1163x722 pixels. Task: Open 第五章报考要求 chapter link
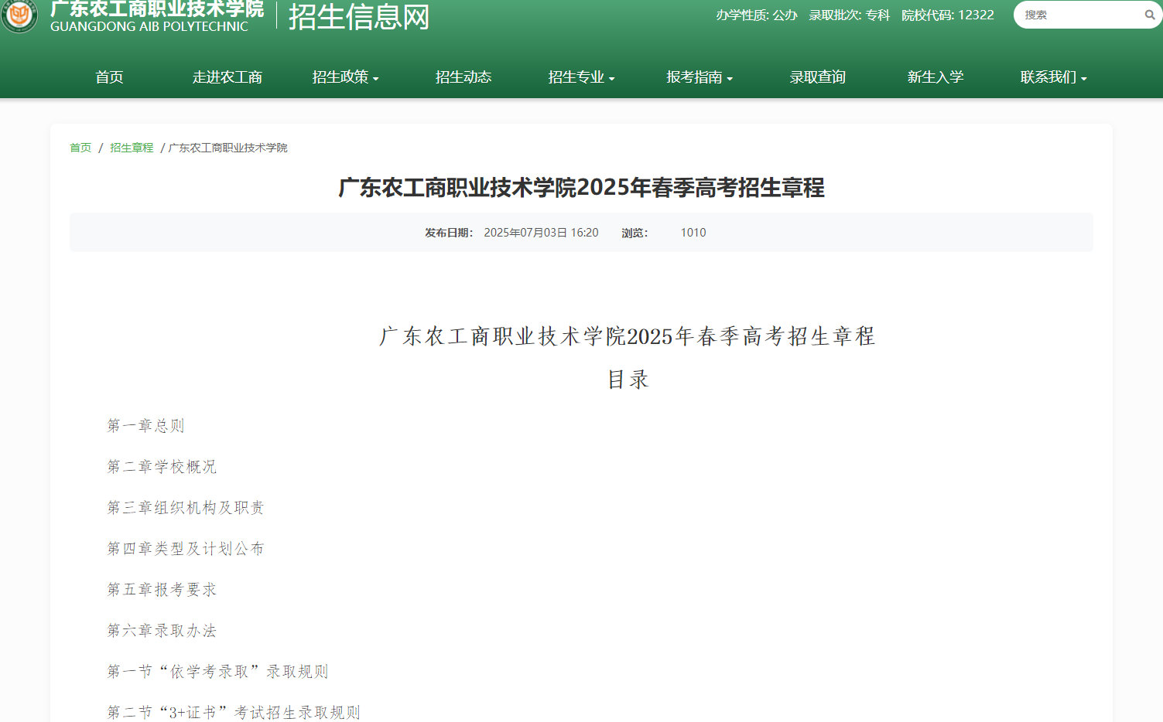162,589
